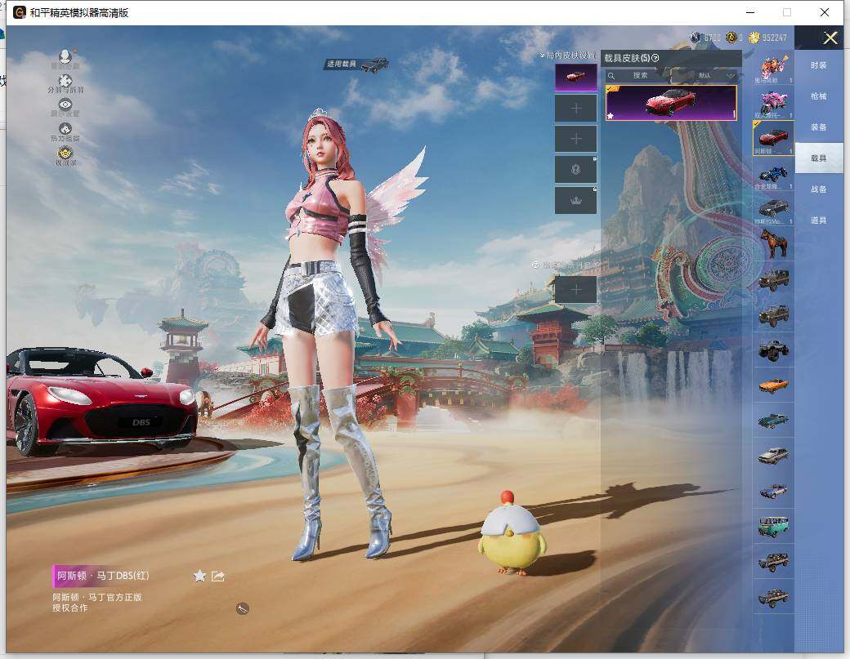Select the blue buggy vehicle
The width and height of the screenshot is (850, 659).
click(x=773, y=175)
